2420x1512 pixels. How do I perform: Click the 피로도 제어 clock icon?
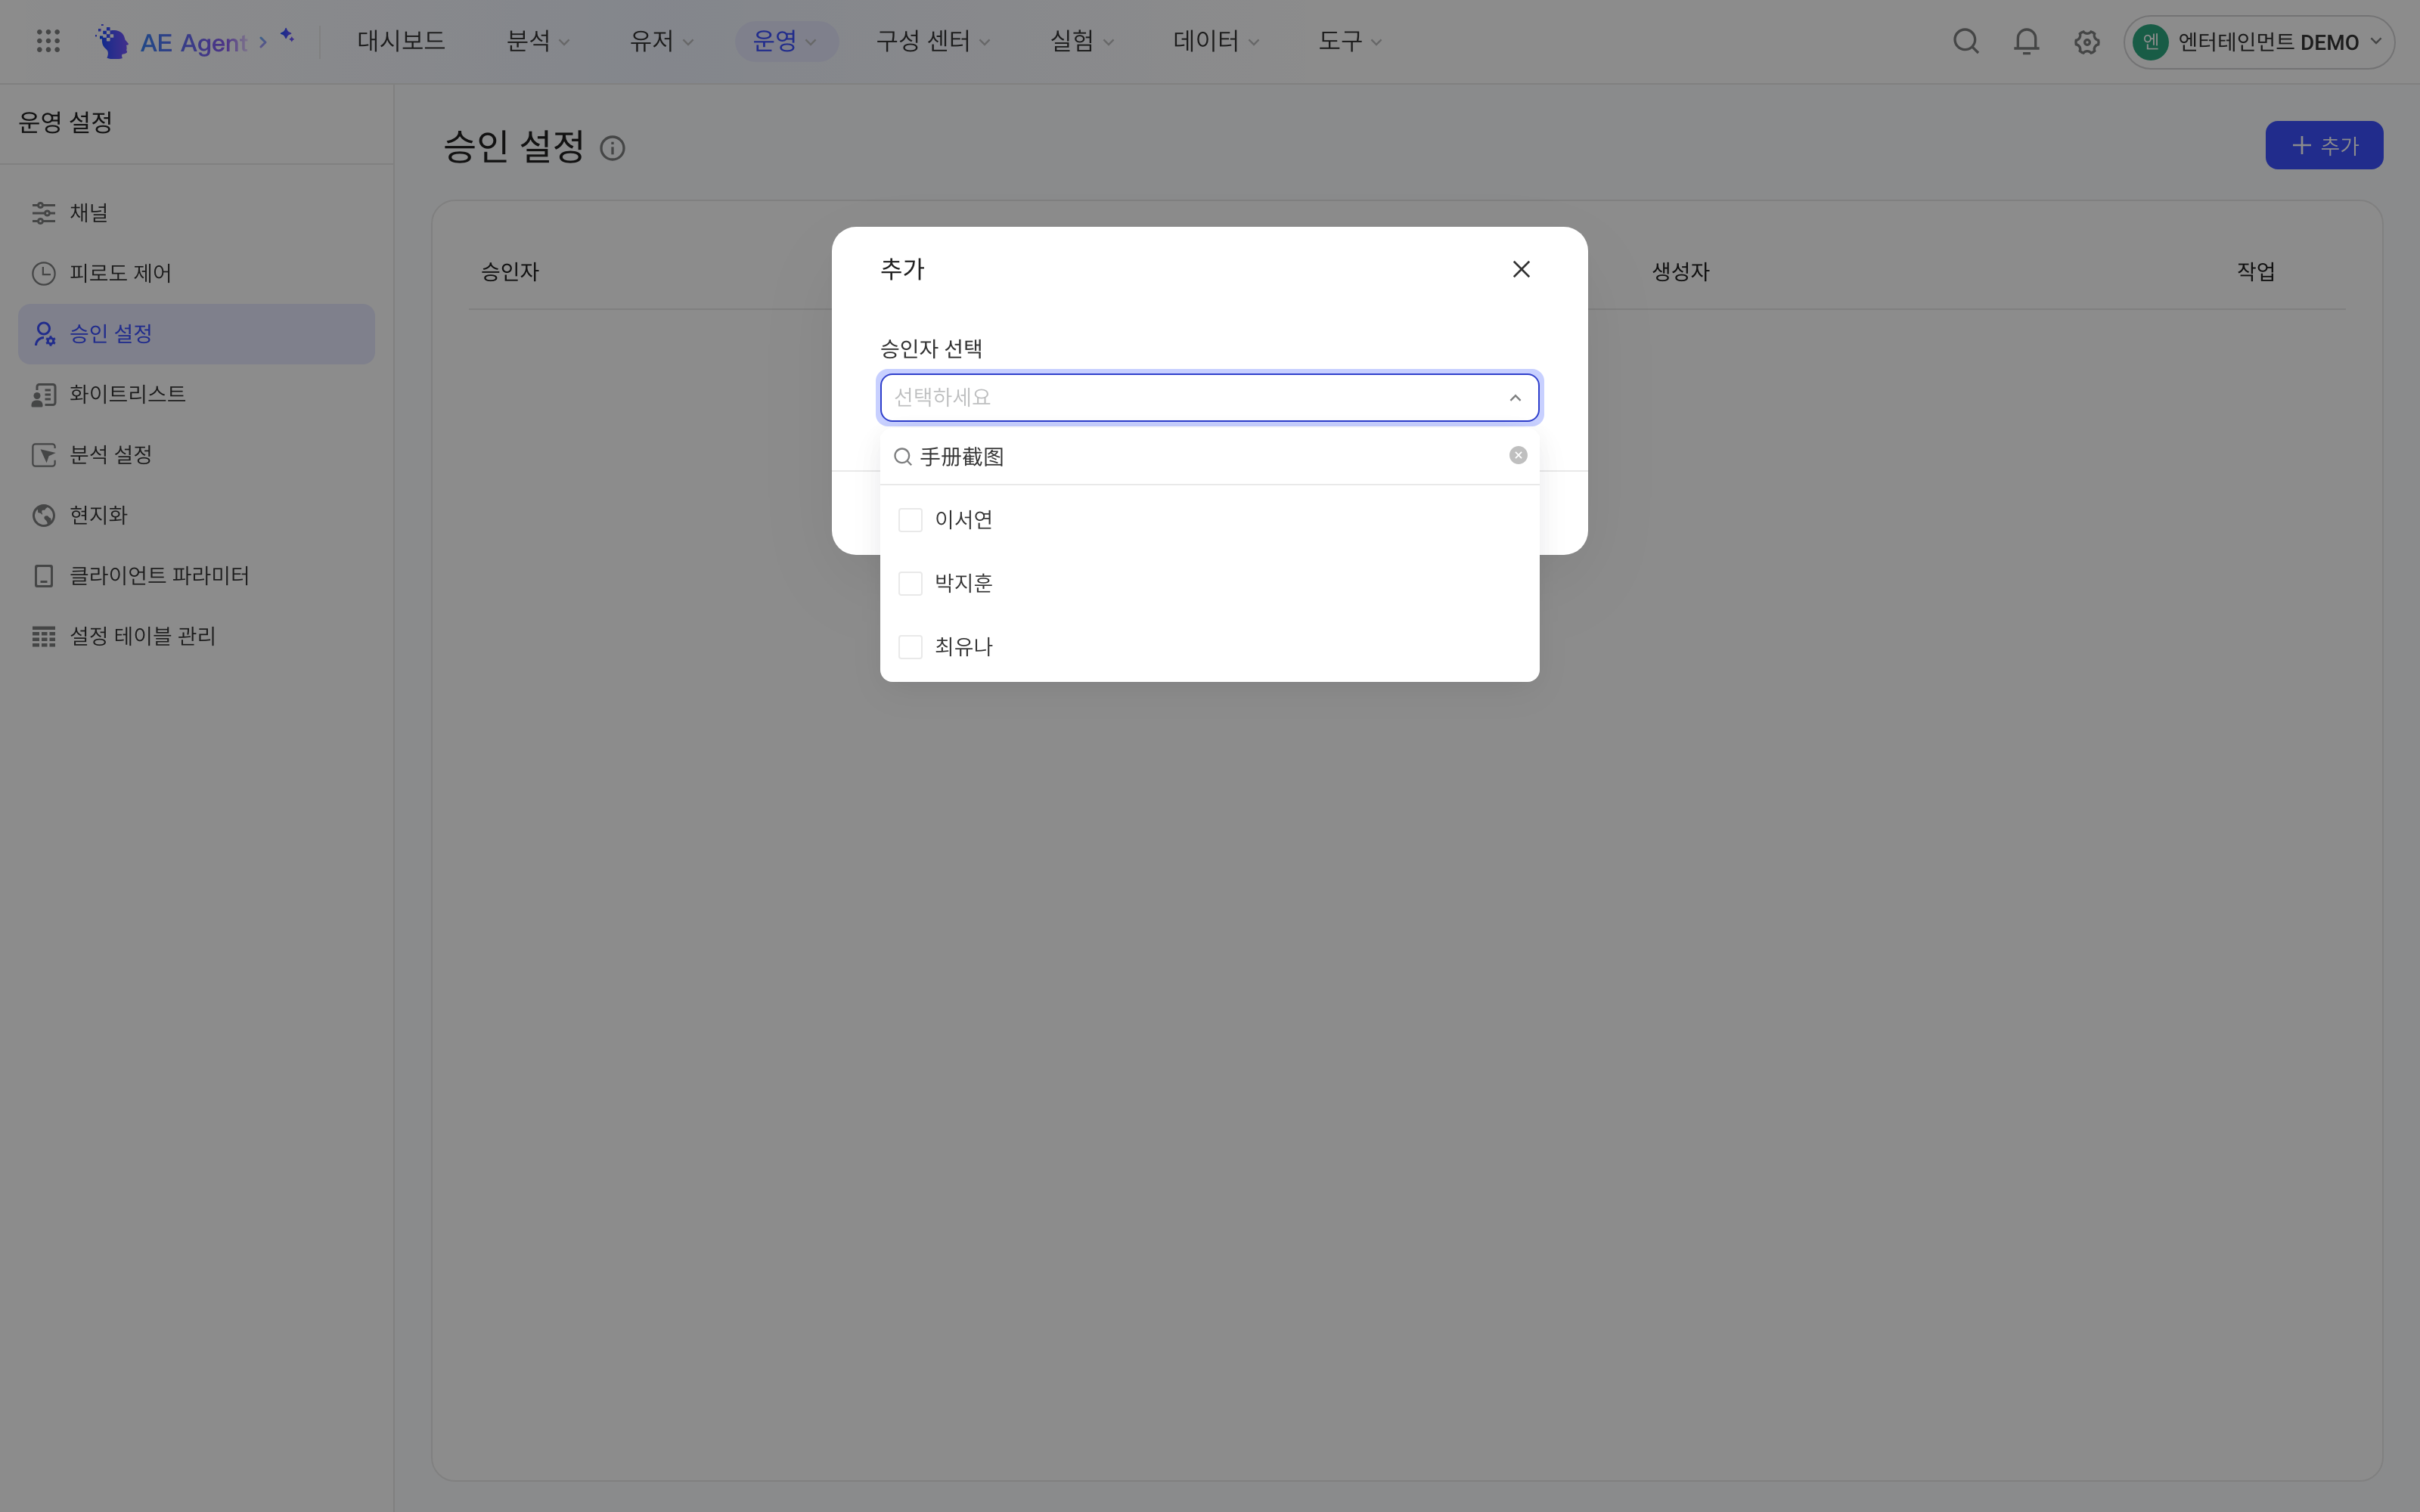coord(44,273)
